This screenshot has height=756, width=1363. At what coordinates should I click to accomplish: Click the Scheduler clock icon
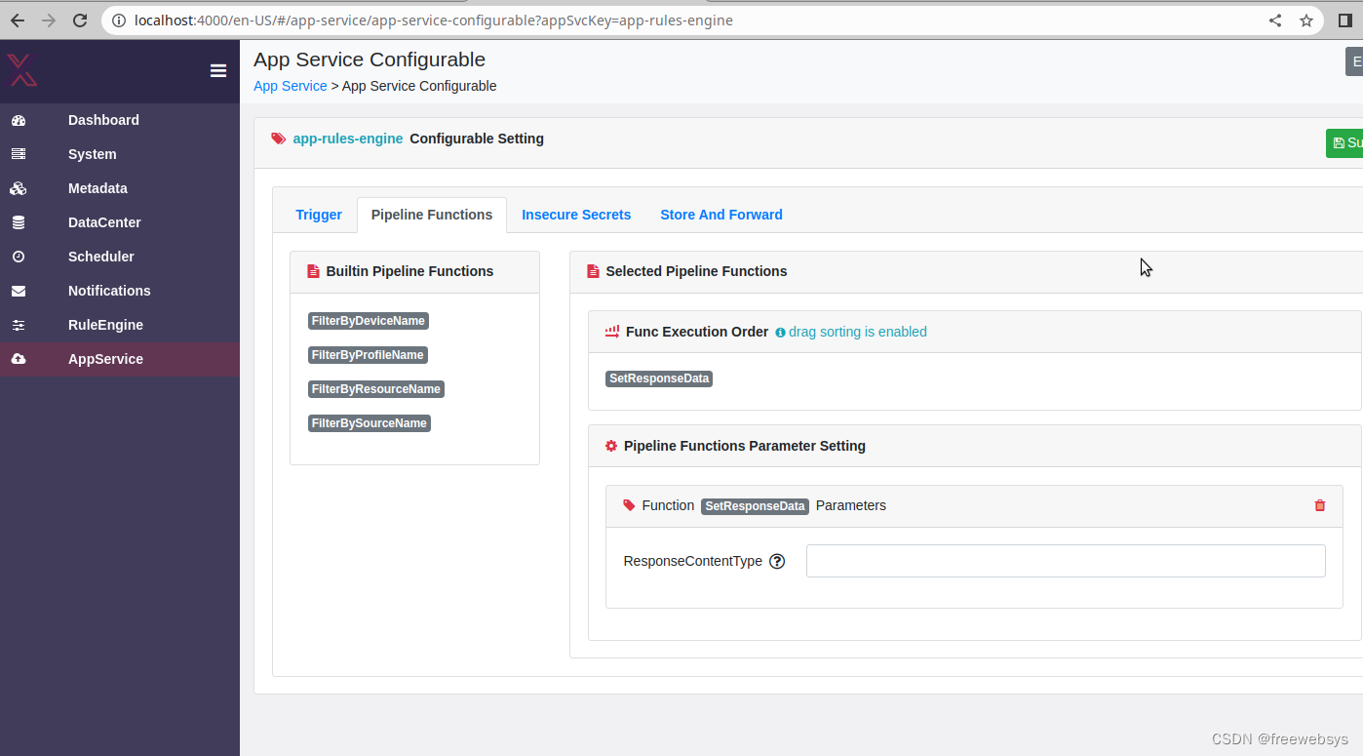tap(19, 257)
